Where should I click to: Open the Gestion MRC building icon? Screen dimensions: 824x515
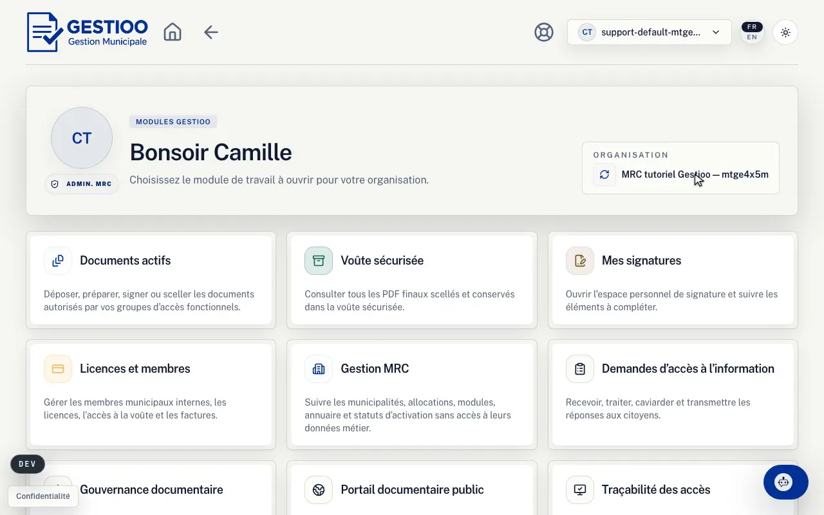point(319,369)
